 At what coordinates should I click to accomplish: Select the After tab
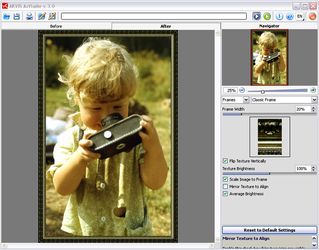pyautogui.click(x=166, y=26)
